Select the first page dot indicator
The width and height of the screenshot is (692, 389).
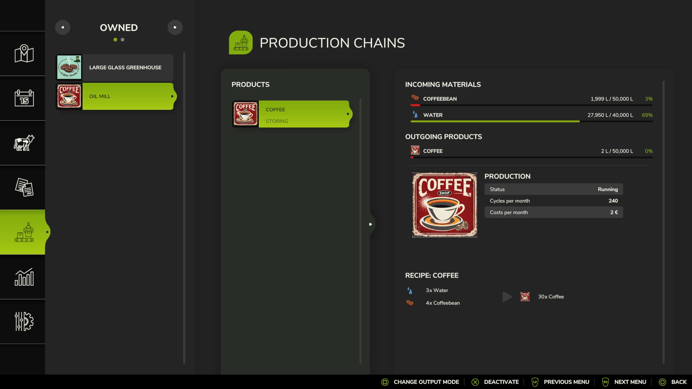tap(115, 40)
